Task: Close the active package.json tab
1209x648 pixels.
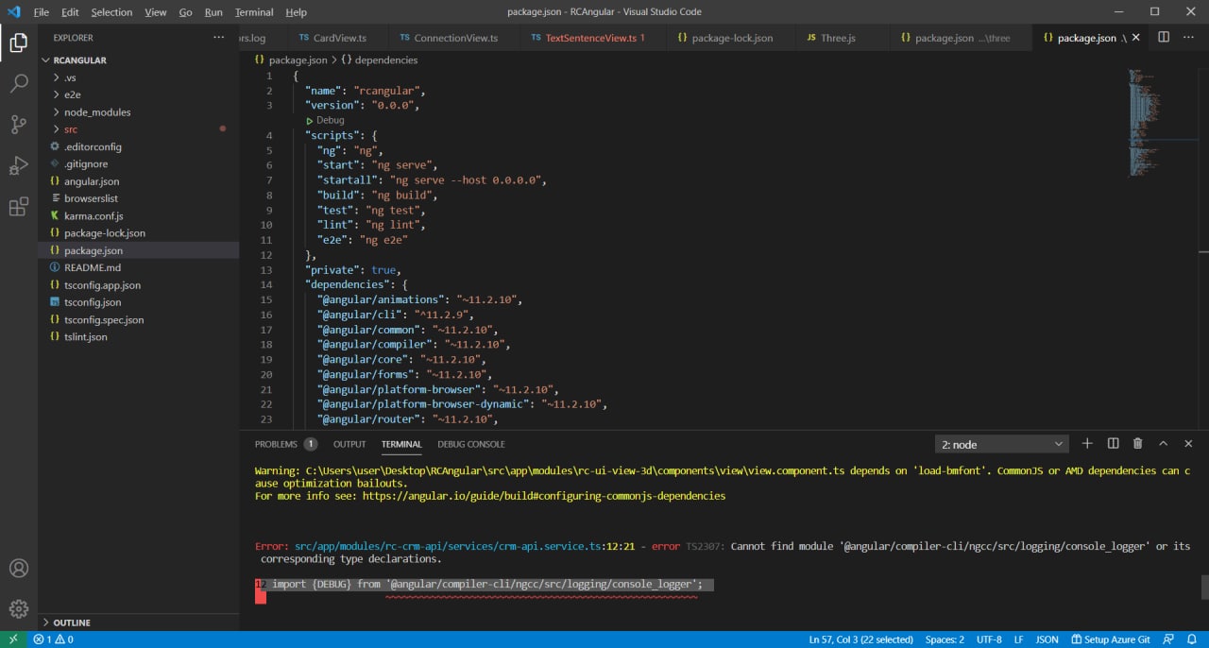Action: pos(1135,38)
